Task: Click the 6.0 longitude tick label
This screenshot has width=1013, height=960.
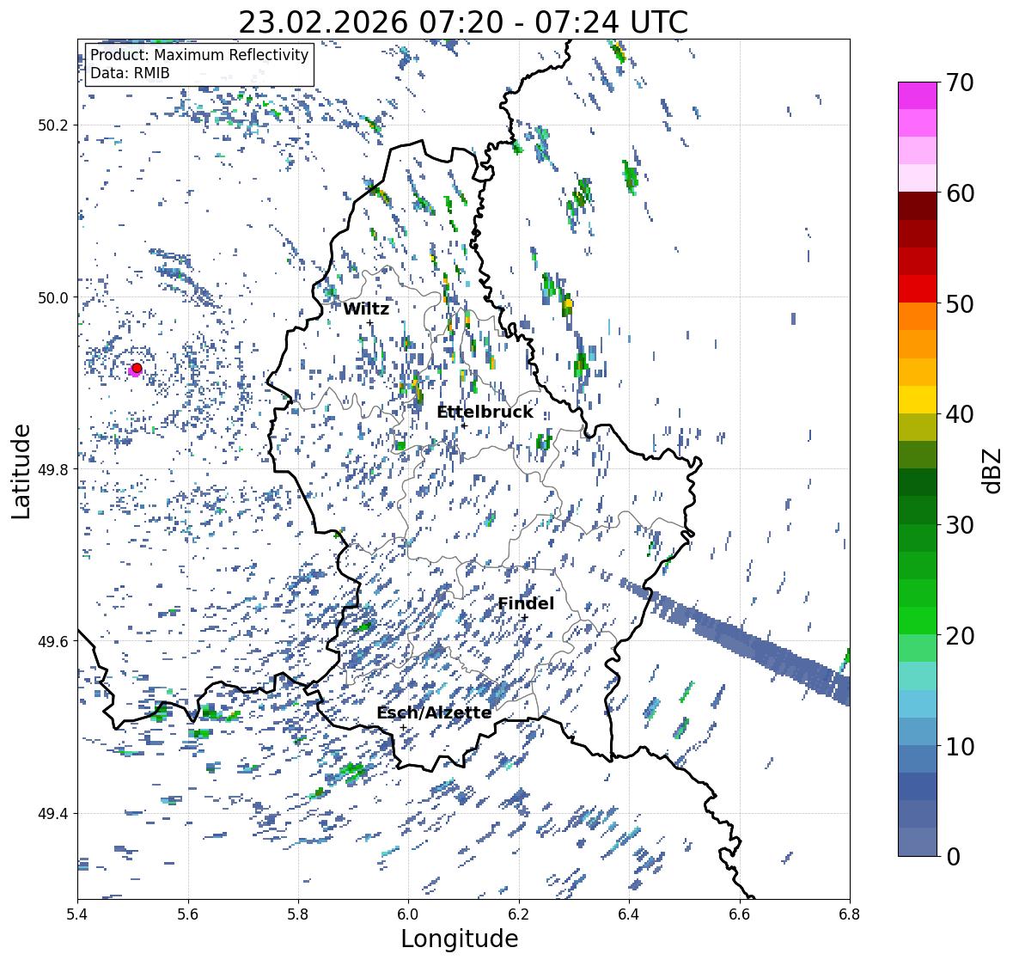Action: click(408, 914)
